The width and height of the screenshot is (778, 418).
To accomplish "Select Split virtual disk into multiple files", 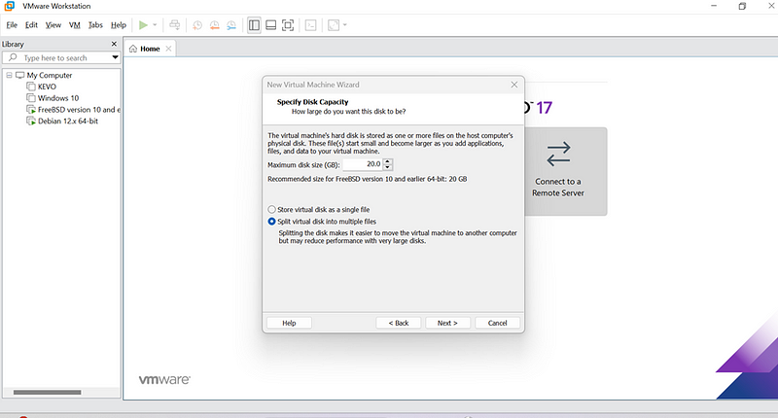I will pyautogui.click(x=271, y=222).
